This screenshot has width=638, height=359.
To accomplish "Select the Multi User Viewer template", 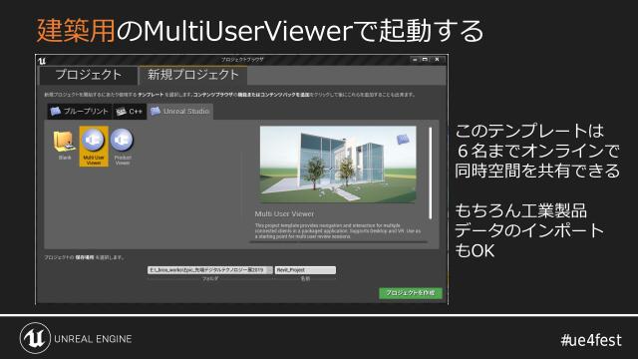I will click(x=94, y=147).
